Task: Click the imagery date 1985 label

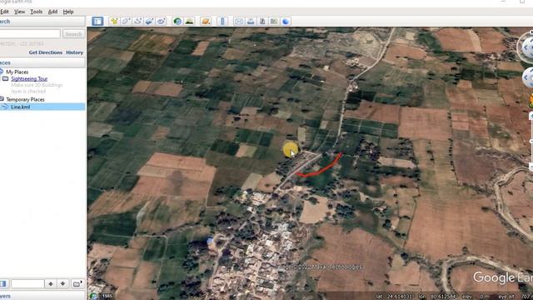Action: (x=107, y=297)
